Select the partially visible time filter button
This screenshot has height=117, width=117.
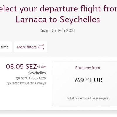6,47
